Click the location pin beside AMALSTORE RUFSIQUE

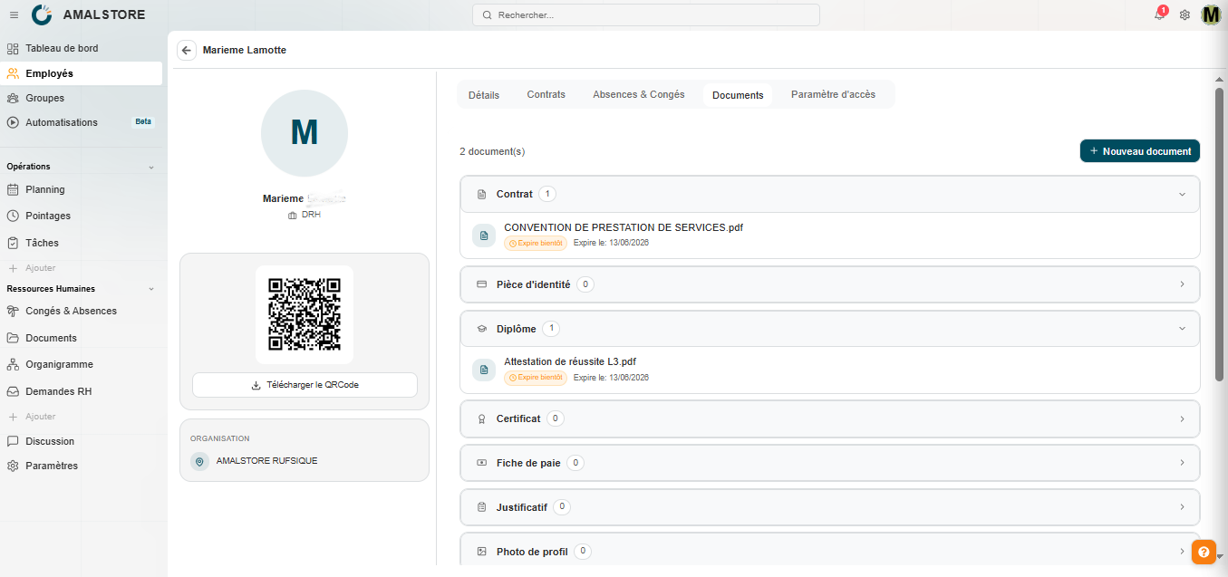tap(200, 461)
